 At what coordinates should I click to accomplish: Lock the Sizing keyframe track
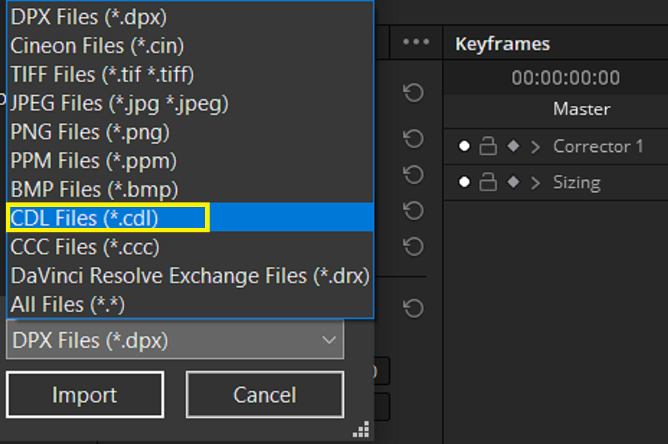click(x=488, y=182)
